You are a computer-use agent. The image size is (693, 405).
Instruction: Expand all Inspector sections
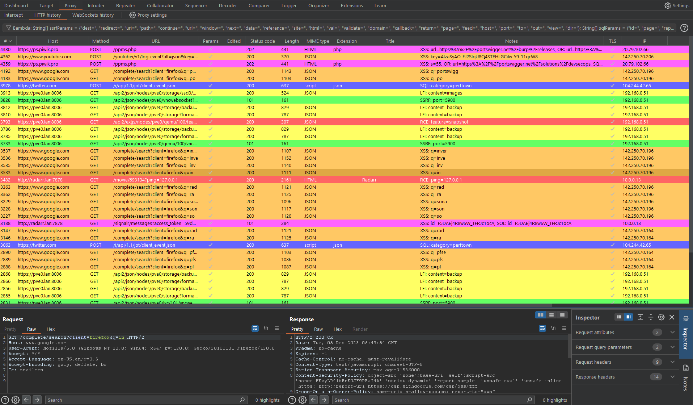coord(640,317)
